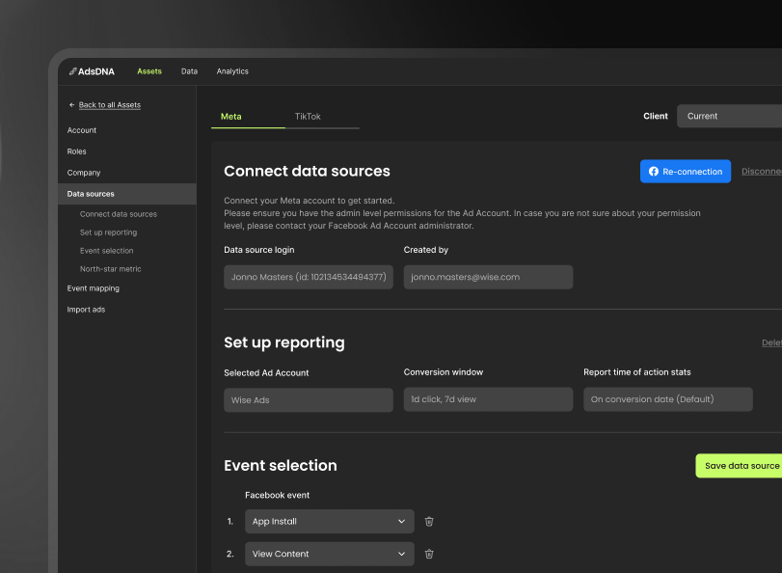This screenshot has height=573, width=782.
Task: Click the Back to all Assets link
Action: pos(110,105)
